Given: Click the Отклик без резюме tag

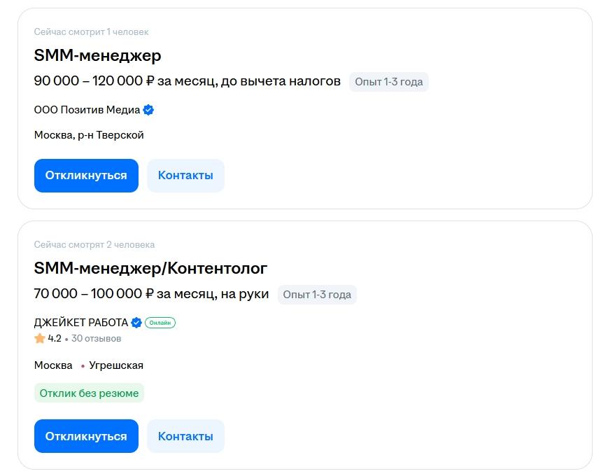Looking at the screenshot, I should [x=89, y=393].
